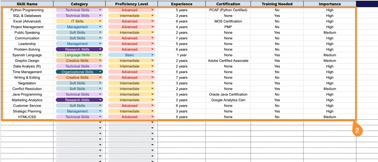378x162 pixels.
Task: Click the Proficiency Level column header
Action: (x=131, y=4)
